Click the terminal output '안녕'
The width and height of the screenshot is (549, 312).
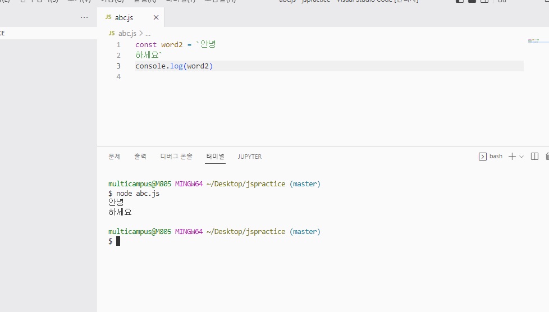pos(116,203)
